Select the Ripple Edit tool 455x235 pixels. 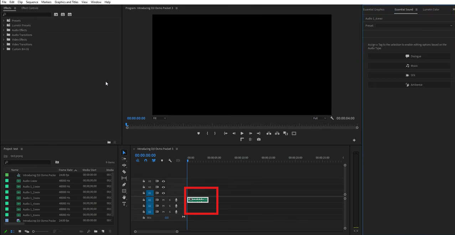point(124,165)
